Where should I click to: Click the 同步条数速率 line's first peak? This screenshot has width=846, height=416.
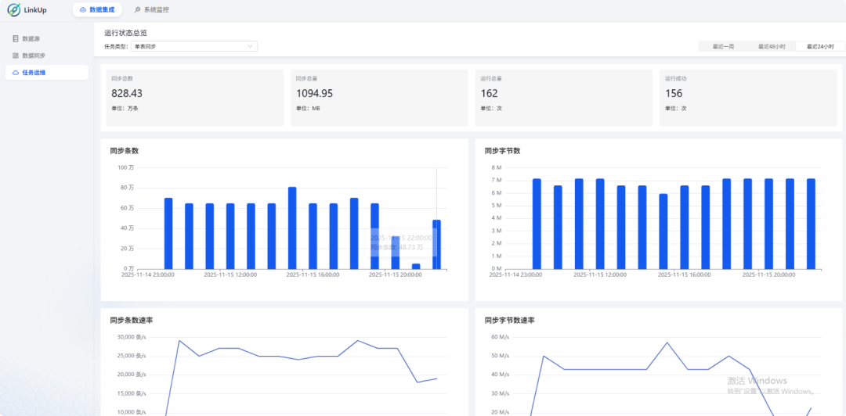(x=179, y=341)
